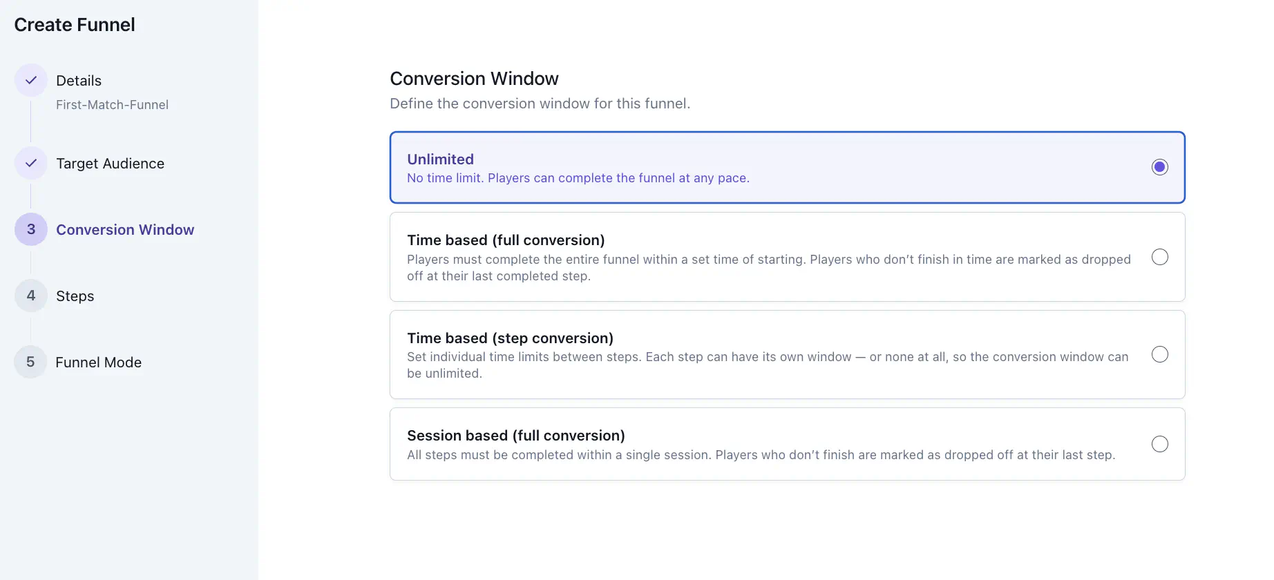Viewport: 1274px width, 580px height.
Task: Select the Conversion Window sidebar step
Action: (x=125, y=229)
